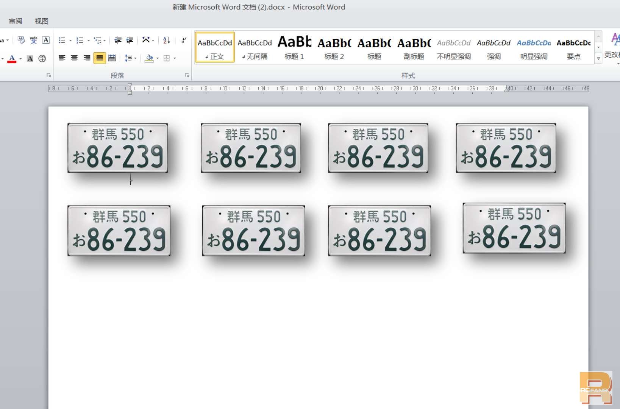This screenshot has height=409, width=620.
Task: Expand the full styles gallery
Action: 598,59
